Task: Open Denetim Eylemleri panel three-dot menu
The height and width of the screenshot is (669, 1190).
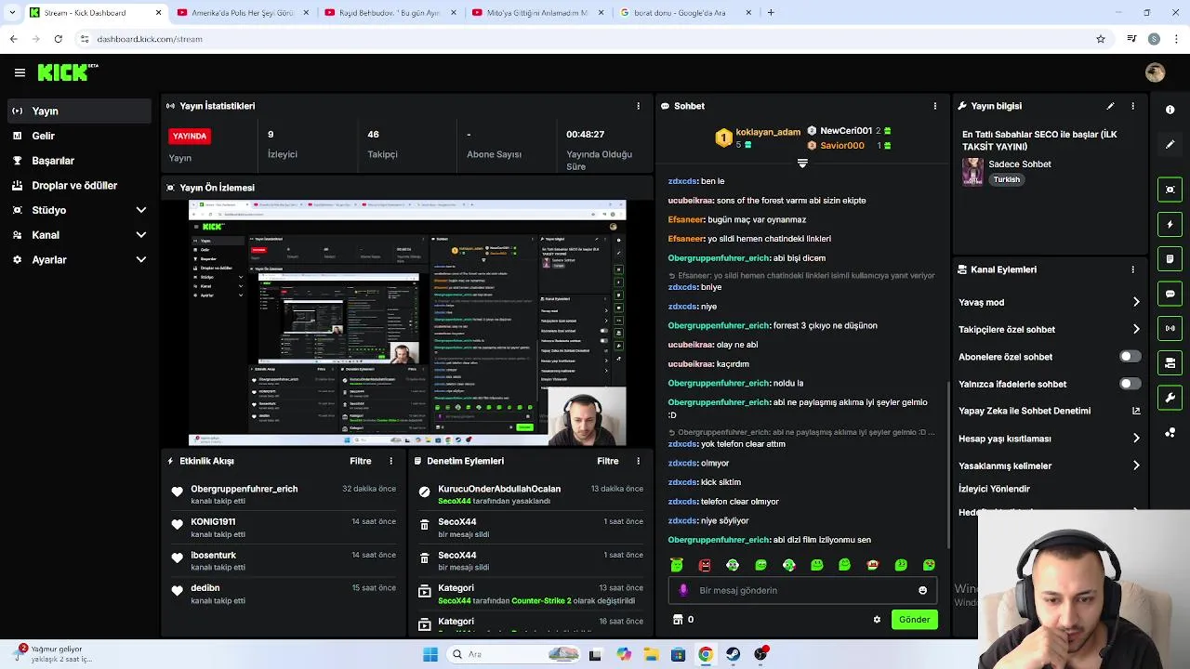Action: click(x=638, y=461)
